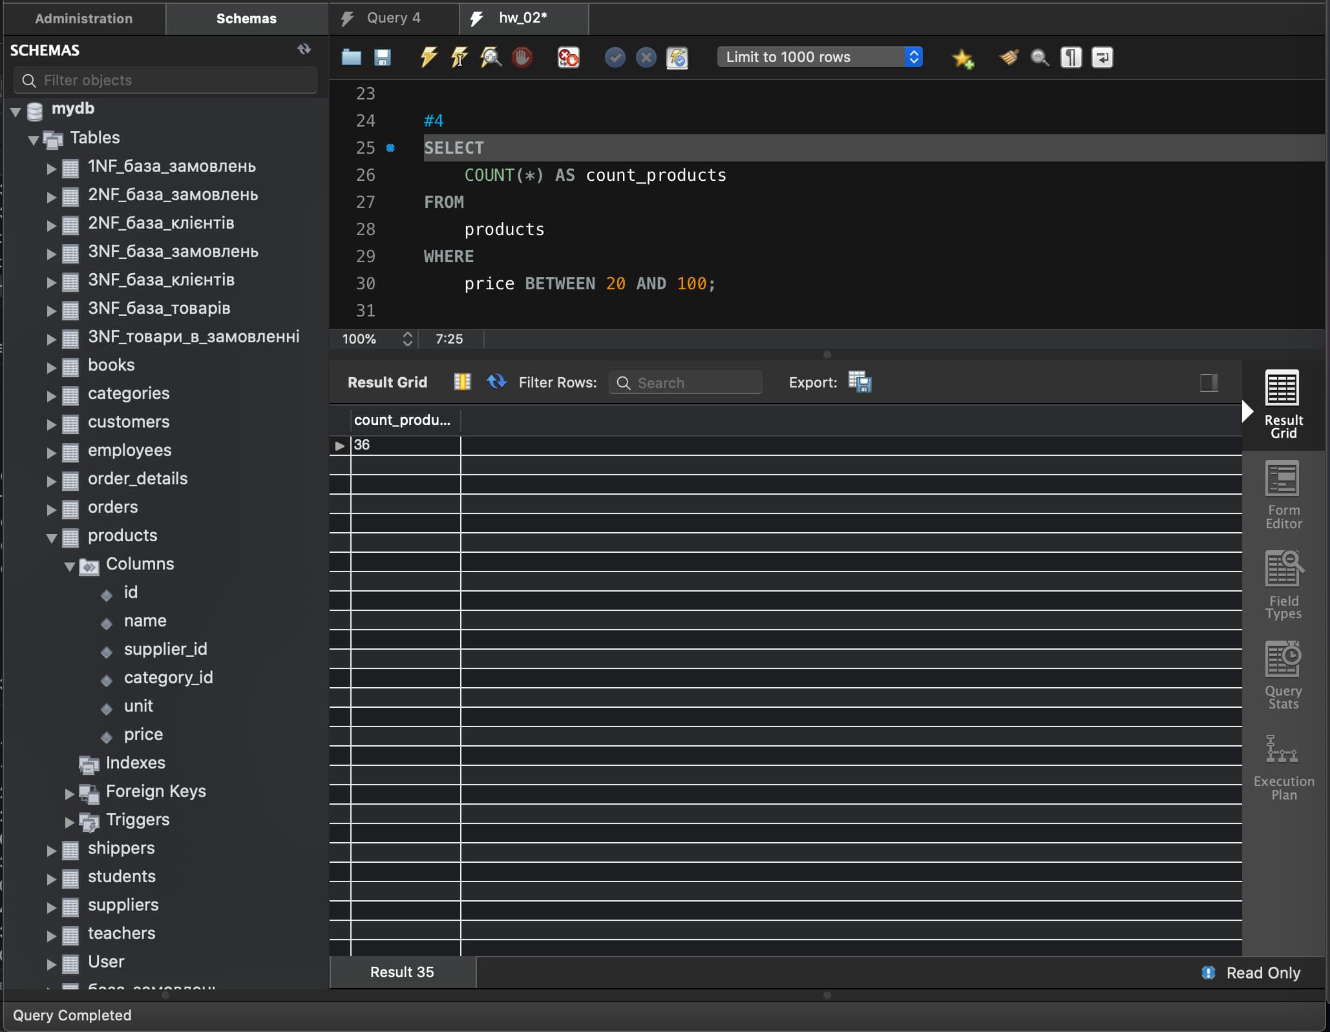Switch to Schemas tab

tap(246, 18)
